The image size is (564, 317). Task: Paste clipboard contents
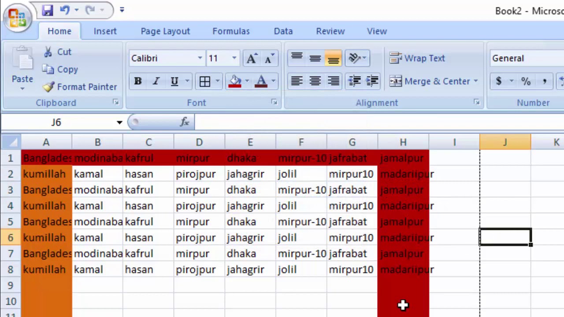(22, 61)
